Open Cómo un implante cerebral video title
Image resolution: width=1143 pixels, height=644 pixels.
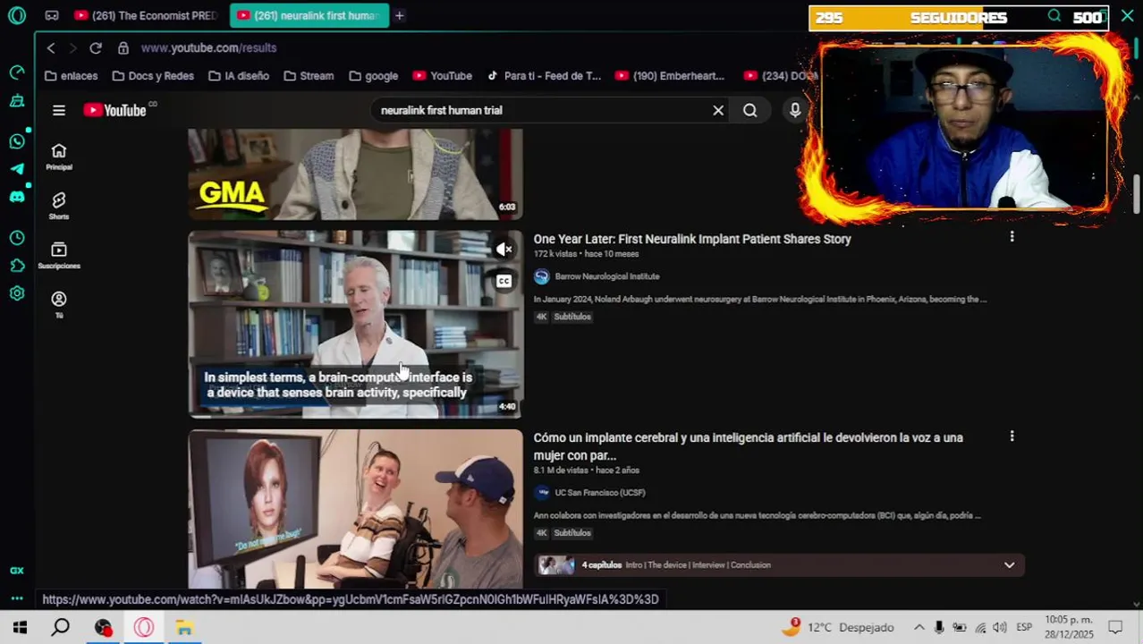point(749,446)
